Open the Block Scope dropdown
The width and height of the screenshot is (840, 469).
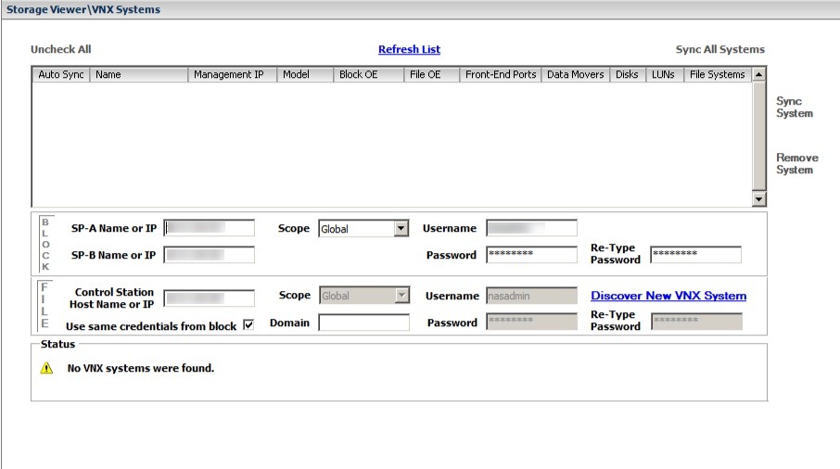coord(401,229)
